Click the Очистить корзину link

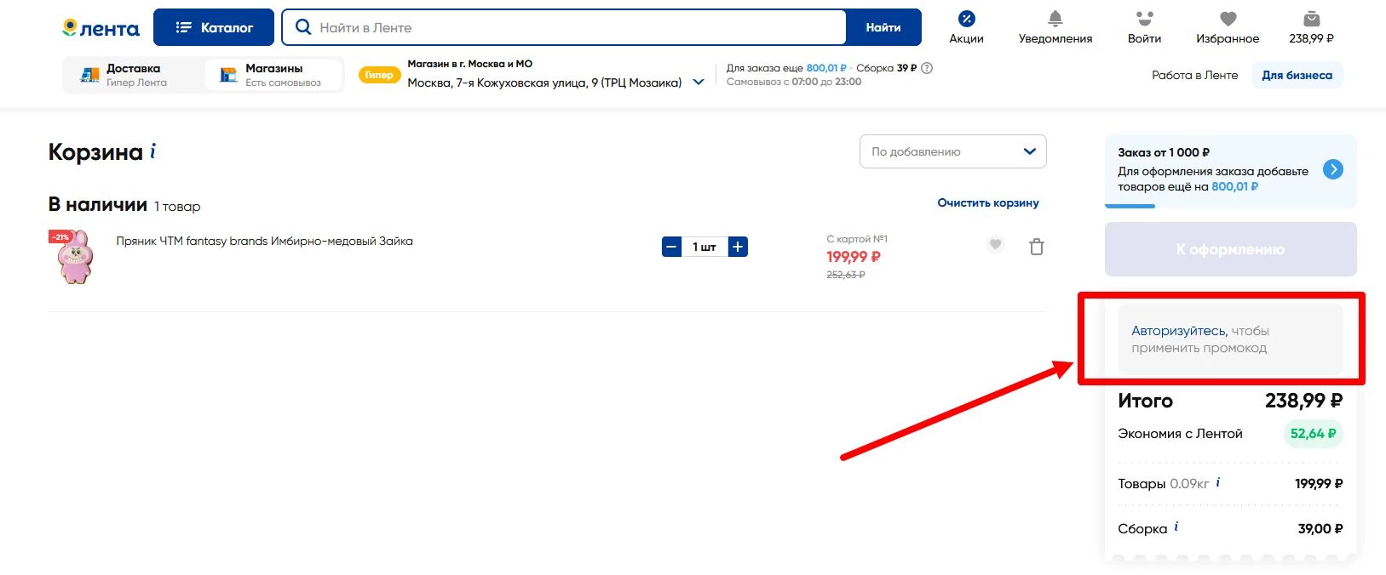tap(987, 202)
